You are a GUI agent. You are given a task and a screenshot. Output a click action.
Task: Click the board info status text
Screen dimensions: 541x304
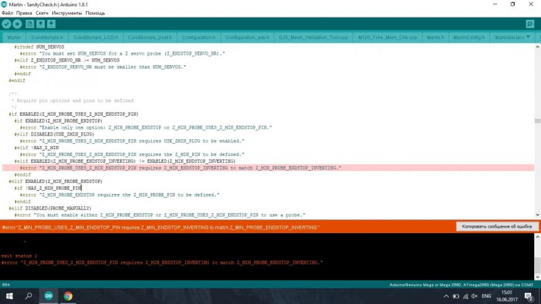pos(461,285)
